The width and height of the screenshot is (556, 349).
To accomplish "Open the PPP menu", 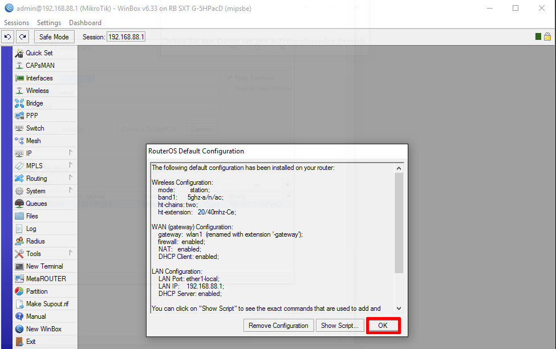I will (x=45, y=116).
